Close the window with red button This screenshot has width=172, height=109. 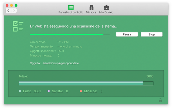click(7, 5)
